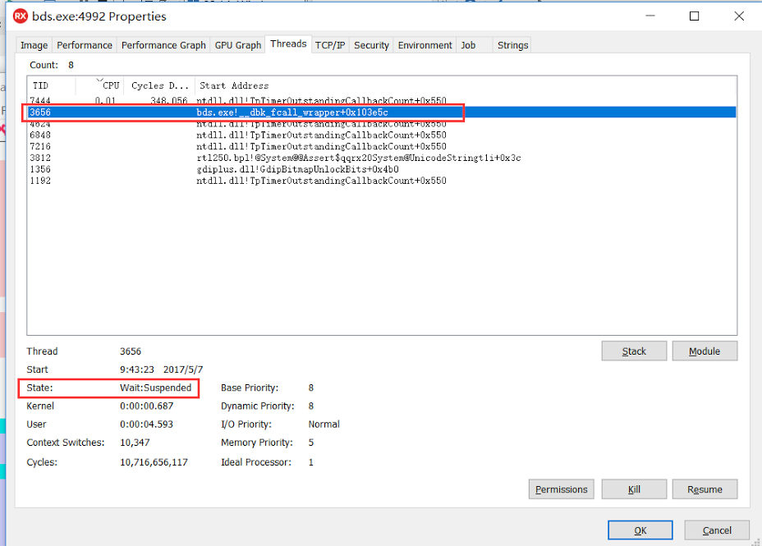Click the RX application icon in title bar

21,16
